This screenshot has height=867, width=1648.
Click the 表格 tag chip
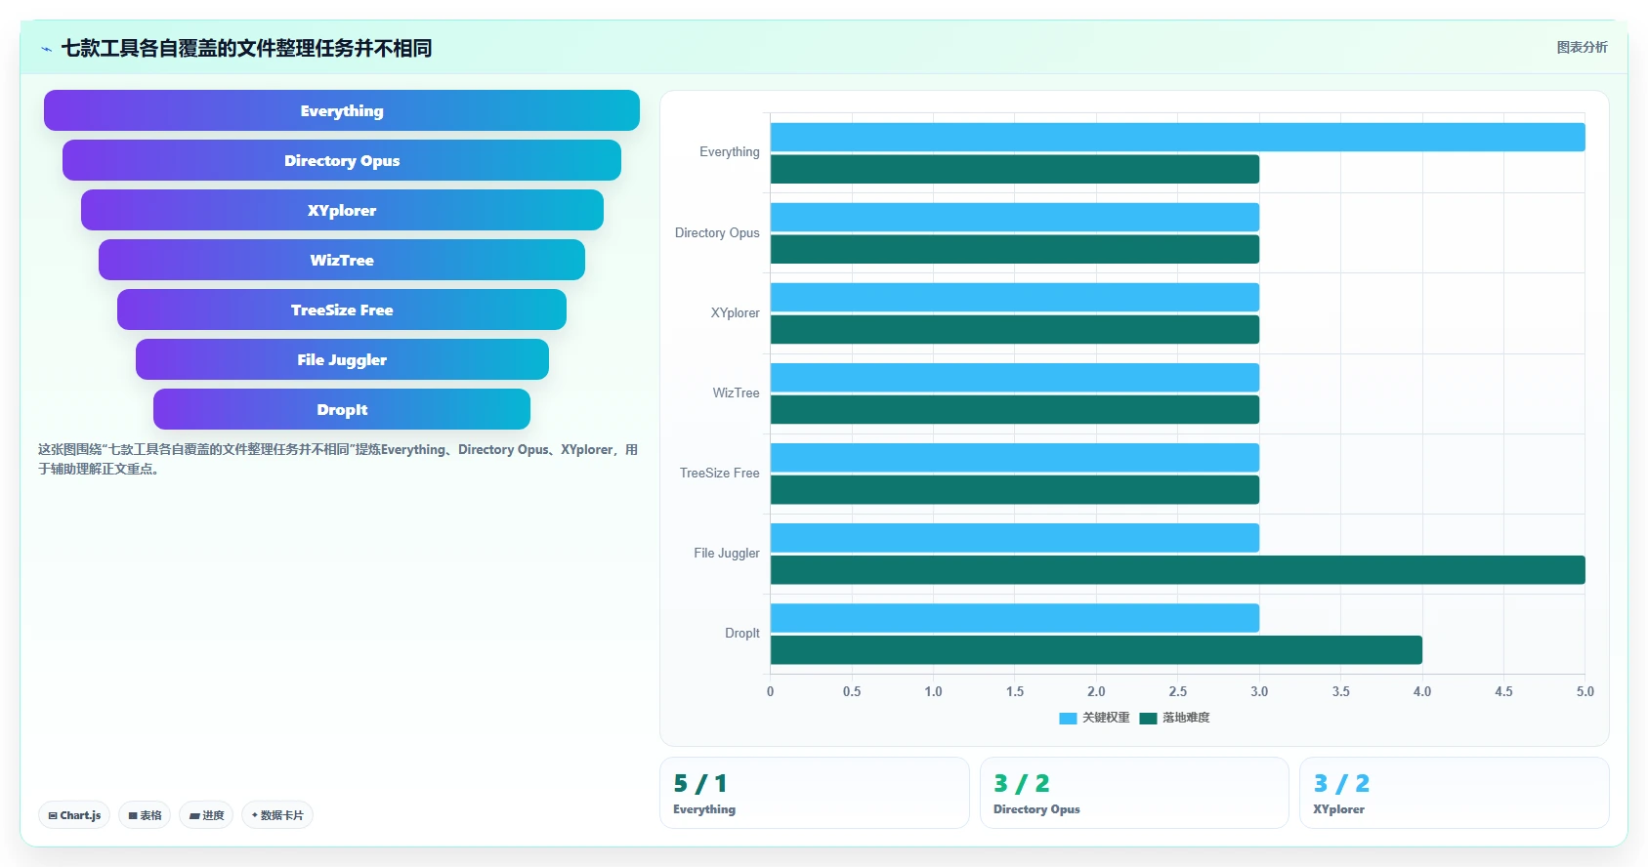tap(145, 815)
